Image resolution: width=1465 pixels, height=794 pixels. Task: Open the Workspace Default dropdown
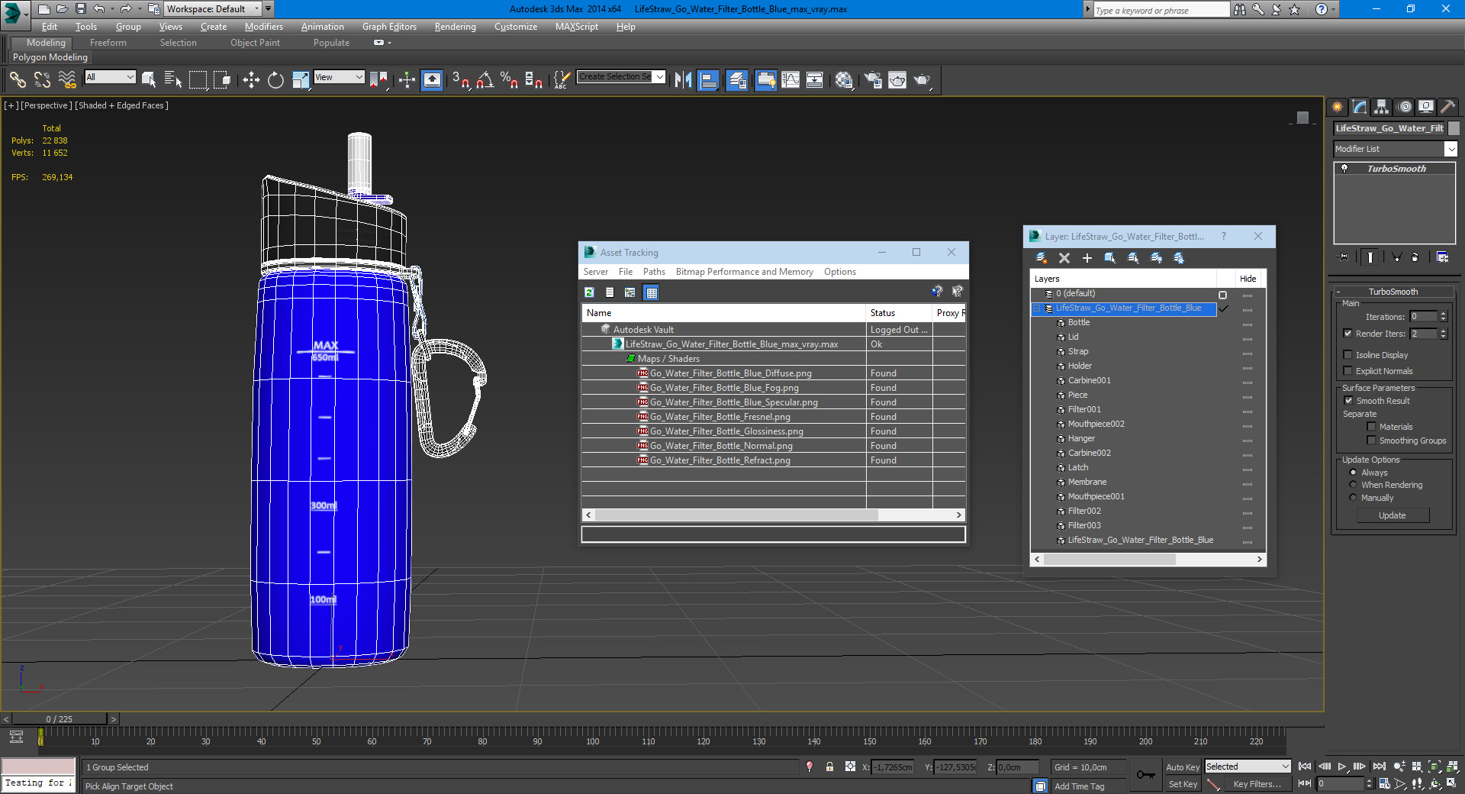(213, 9)
